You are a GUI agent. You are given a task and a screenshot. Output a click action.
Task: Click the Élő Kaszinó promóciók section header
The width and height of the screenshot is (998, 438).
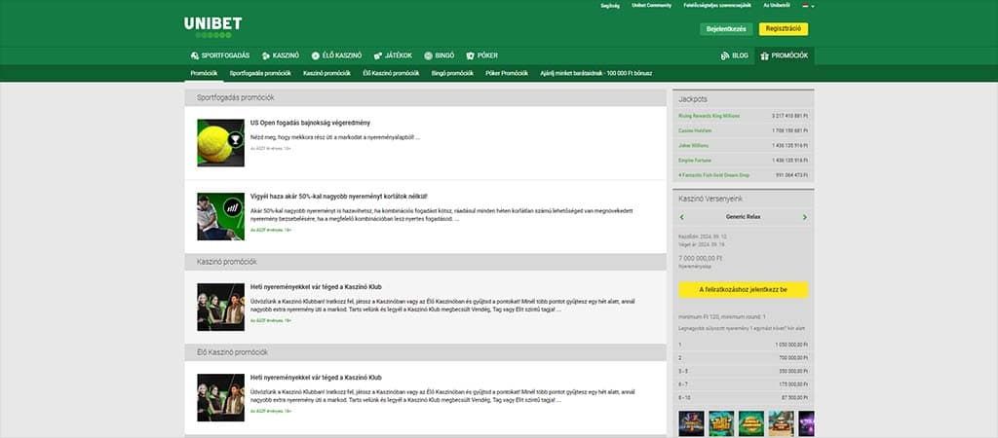coord(425,352)
